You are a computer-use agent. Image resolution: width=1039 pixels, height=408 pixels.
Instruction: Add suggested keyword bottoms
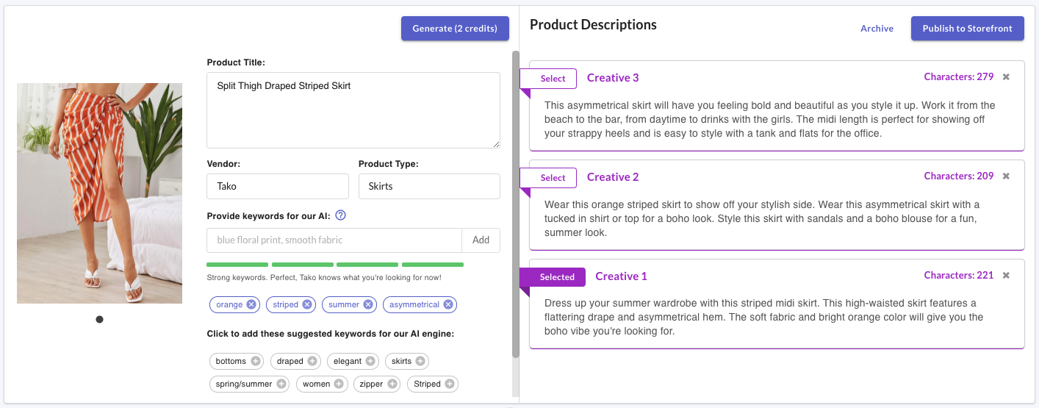[256, 361]
